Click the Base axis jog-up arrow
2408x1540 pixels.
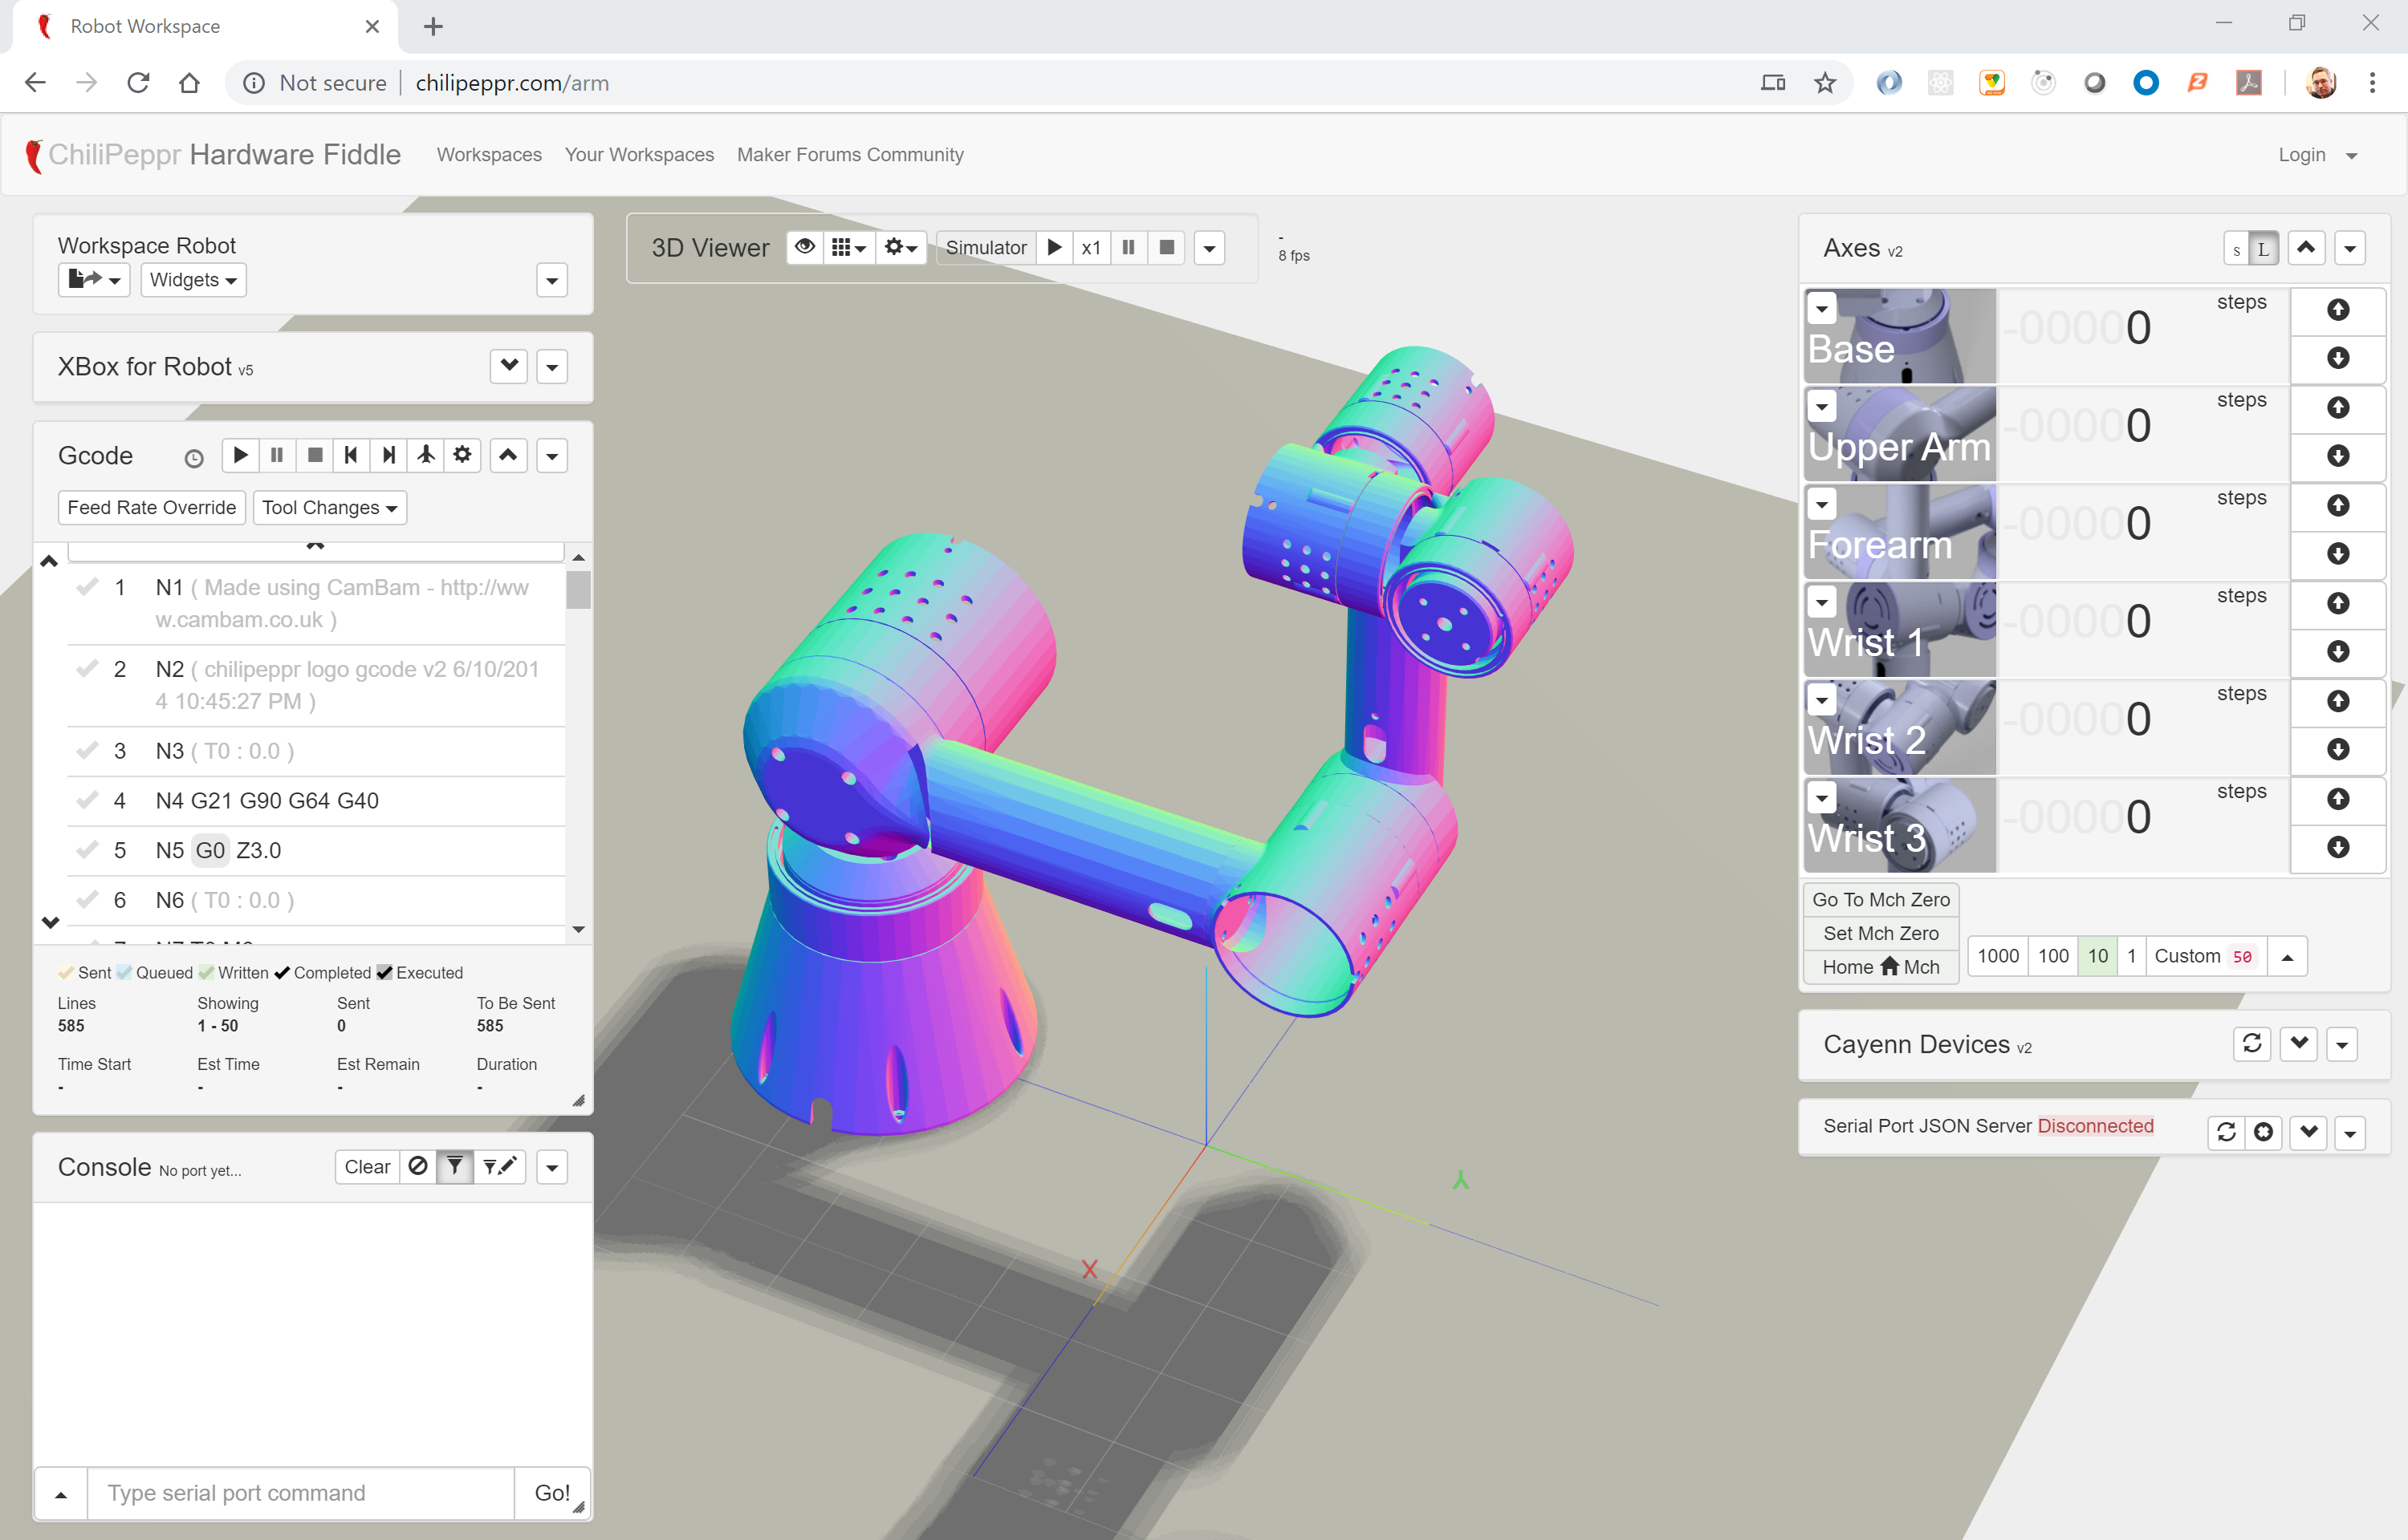click(2337, 309)
